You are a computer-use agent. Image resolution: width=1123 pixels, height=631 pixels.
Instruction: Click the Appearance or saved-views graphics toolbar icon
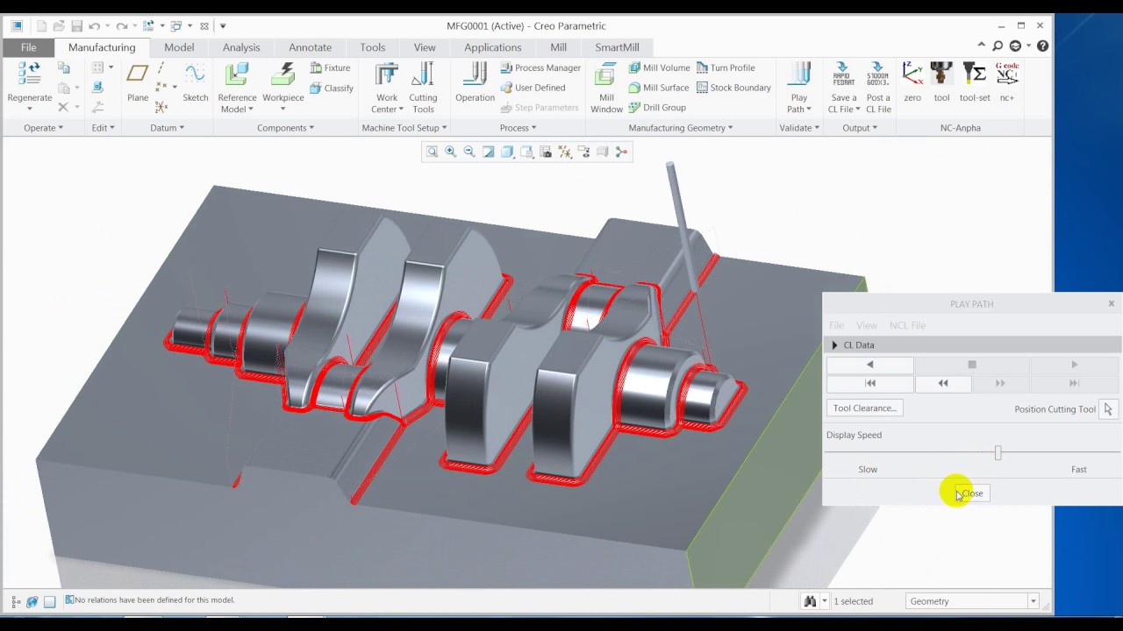[546, 152]
